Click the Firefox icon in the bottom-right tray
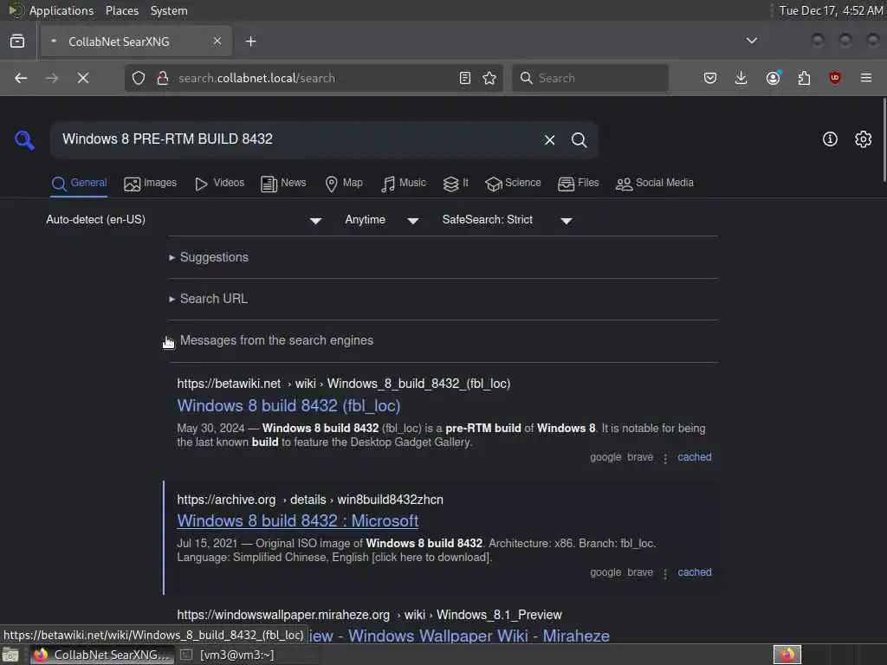Viewport: 887px width, 665px height. click(x=787, y=655)
